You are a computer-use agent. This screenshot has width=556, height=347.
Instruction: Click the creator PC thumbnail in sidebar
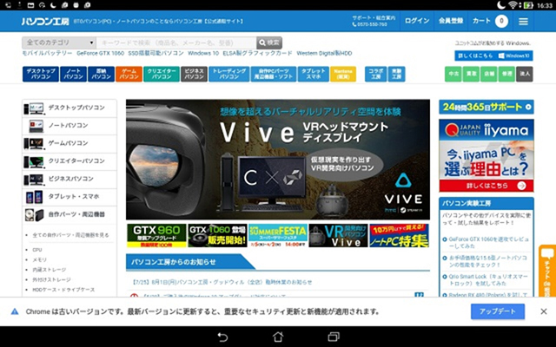[34, 161]
